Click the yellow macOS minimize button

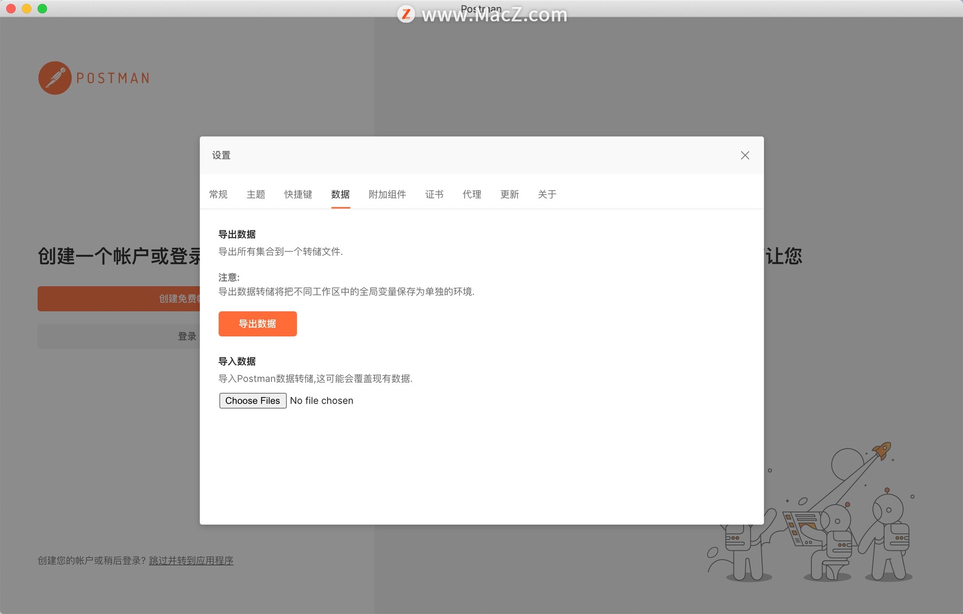click(x=27, y=9)
